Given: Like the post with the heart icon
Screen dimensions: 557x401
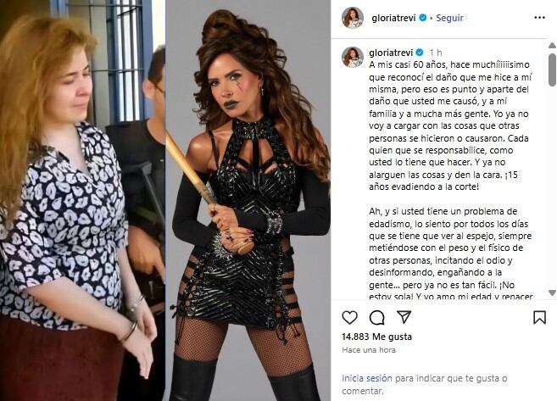Looking at the screenshot, I should [x=349, y=317].
